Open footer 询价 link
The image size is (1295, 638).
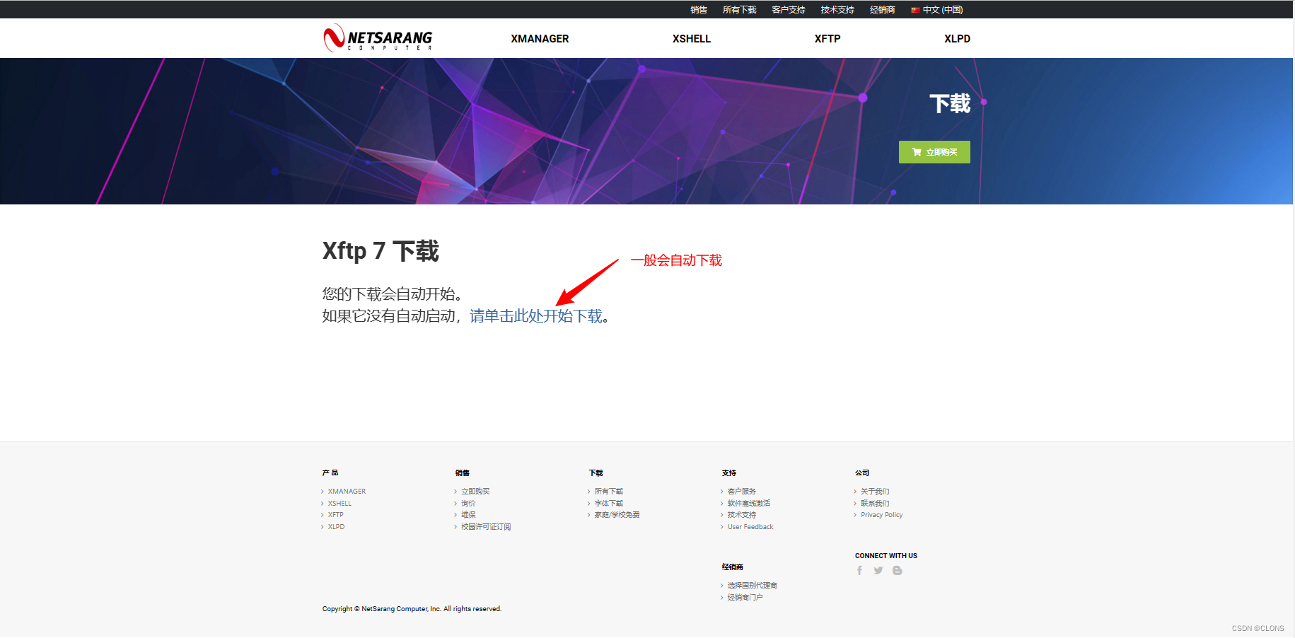[468, 504]
